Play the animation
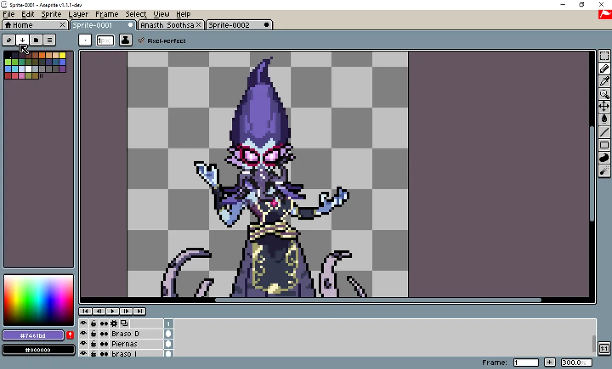The height and width of the screenshot is (369, 612). coord(112,311)
